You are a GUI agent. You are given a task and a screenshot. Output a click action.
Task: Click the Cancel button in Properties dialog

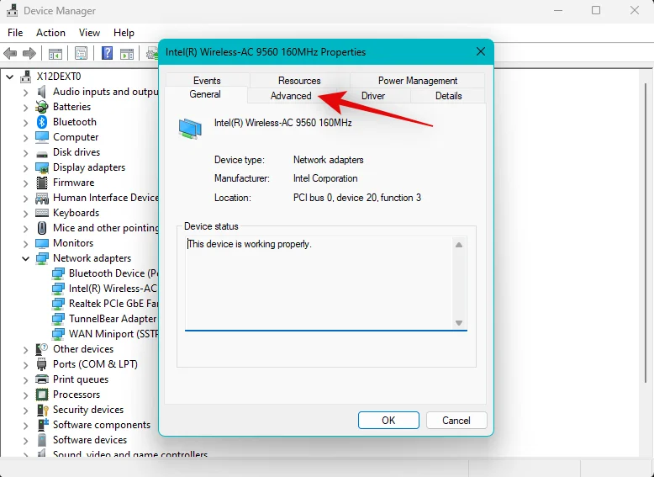pos(456,420)
